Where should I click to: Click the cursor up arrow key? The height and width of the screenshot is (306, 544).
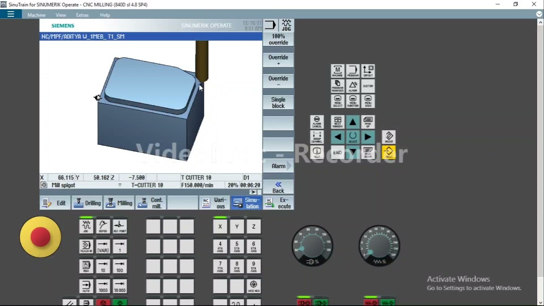(353, 122)
